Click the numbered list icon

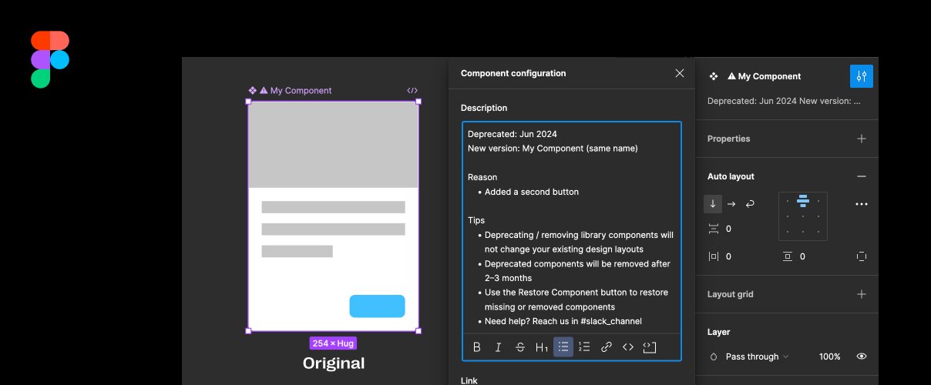[585, 347]
